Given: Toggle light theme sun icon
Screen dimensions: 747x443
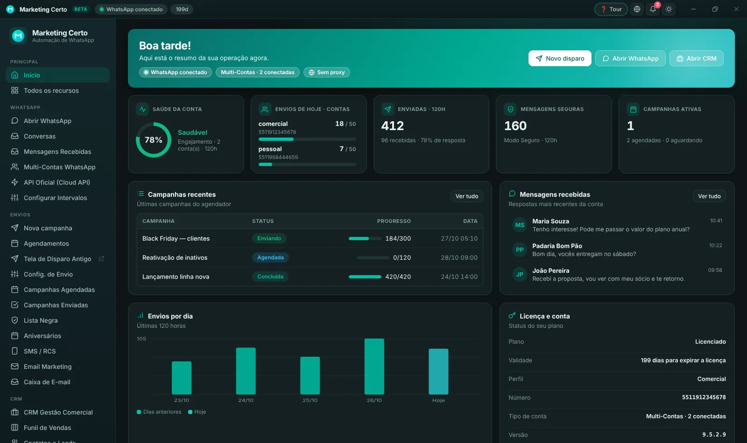Looking at the screenshot, I should click(669, 9).
